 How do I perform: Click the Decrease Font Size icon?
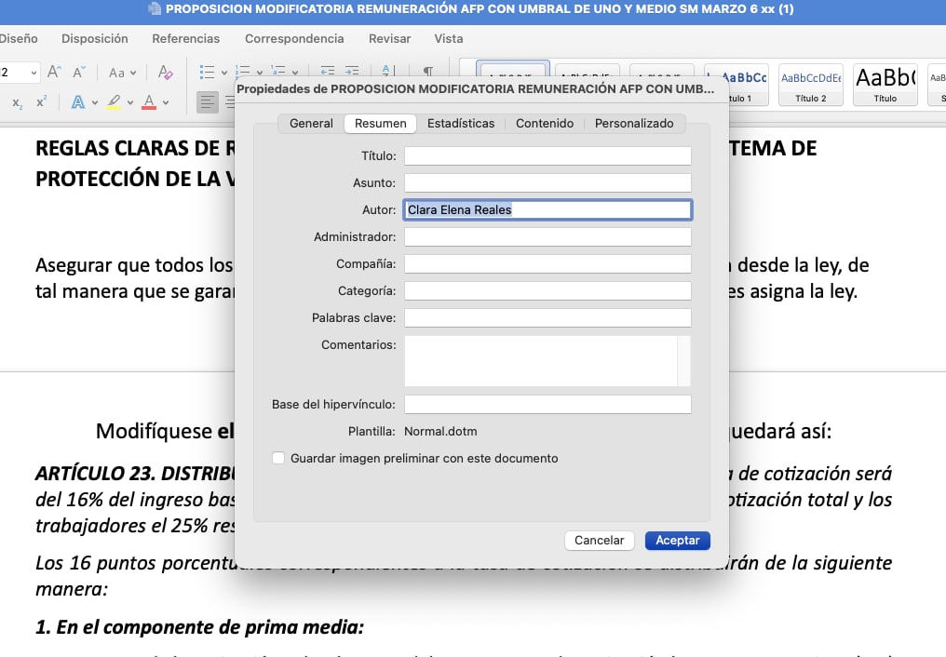tap(76, 73)
